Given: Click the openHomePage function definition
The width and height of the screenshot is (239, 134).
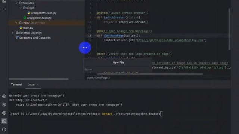Looking at the screenshot, I should click(114, 36).
